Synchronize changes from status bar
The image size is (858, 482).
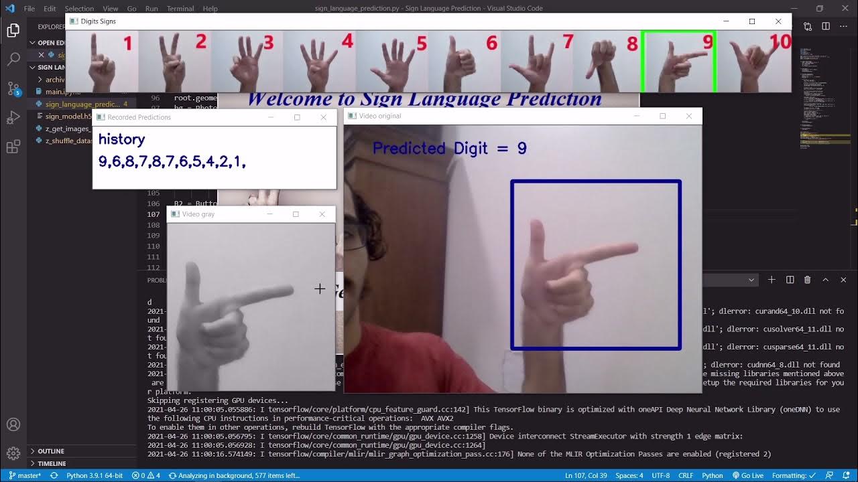coord(54,475)
